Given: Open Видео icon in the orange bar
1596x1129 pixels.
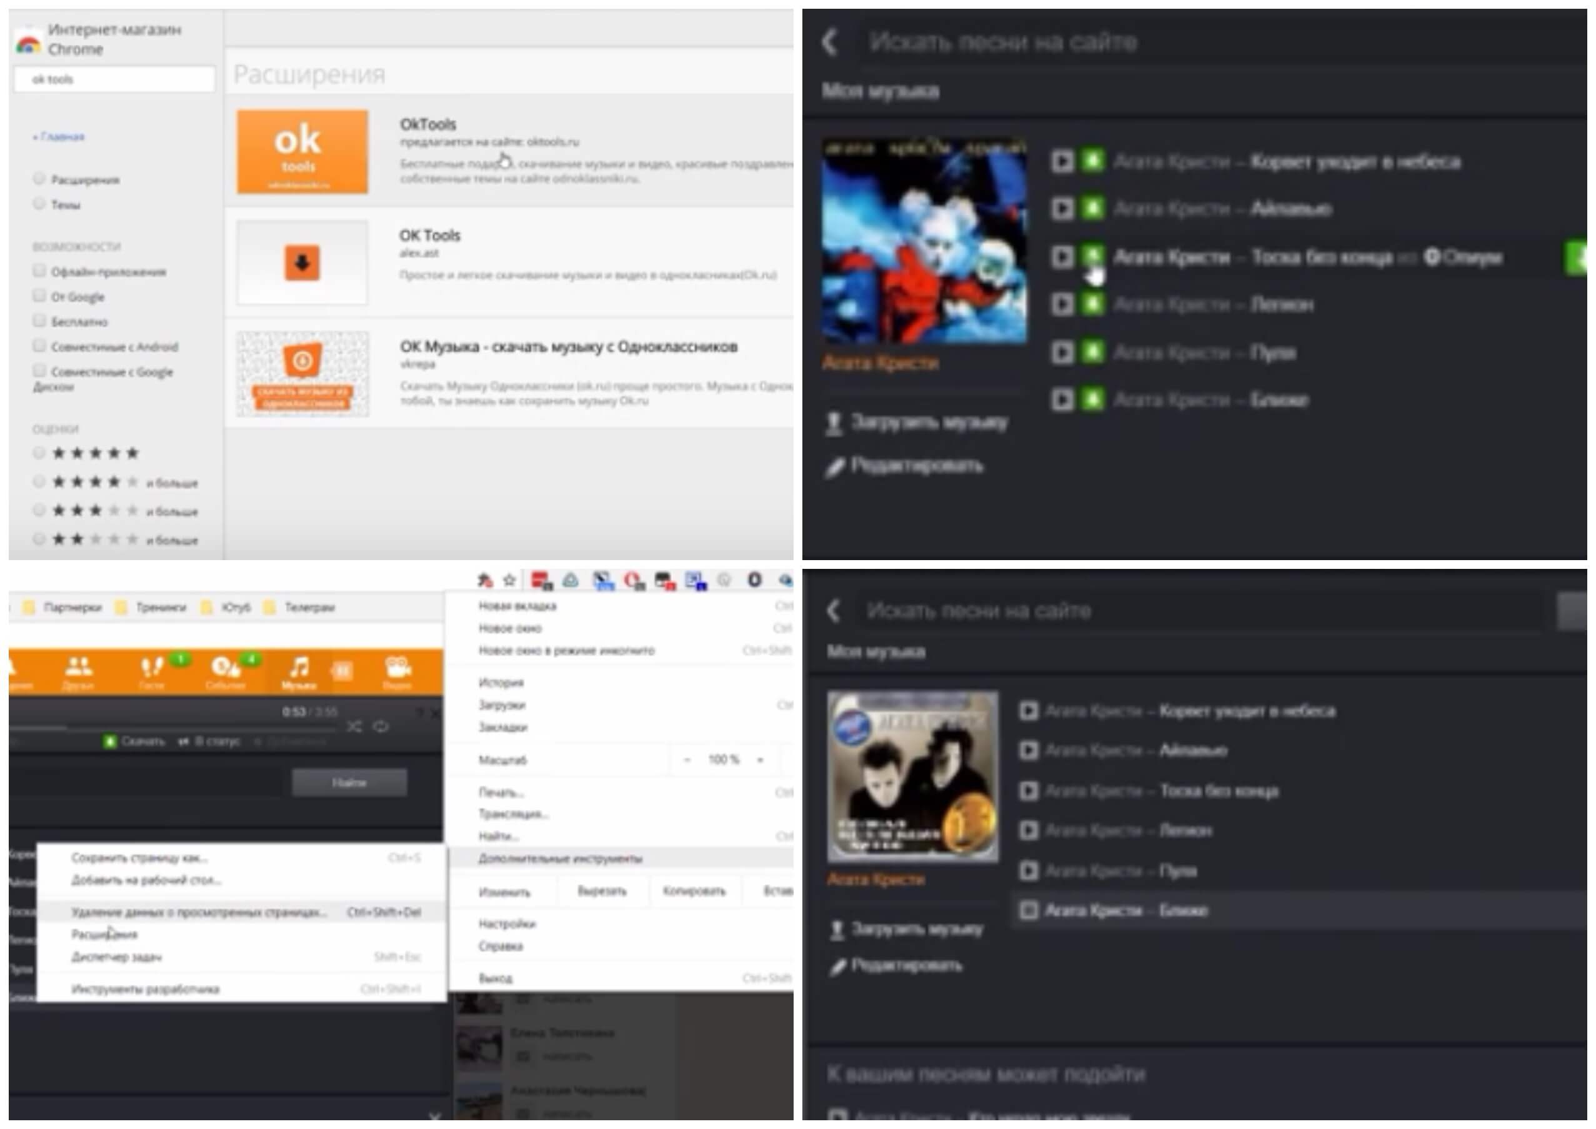Looking at the screenshot, I should (x=397, y=671).
